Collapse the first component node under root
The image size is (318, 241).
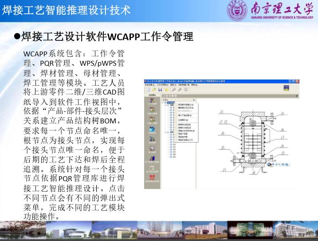(165, 105)
